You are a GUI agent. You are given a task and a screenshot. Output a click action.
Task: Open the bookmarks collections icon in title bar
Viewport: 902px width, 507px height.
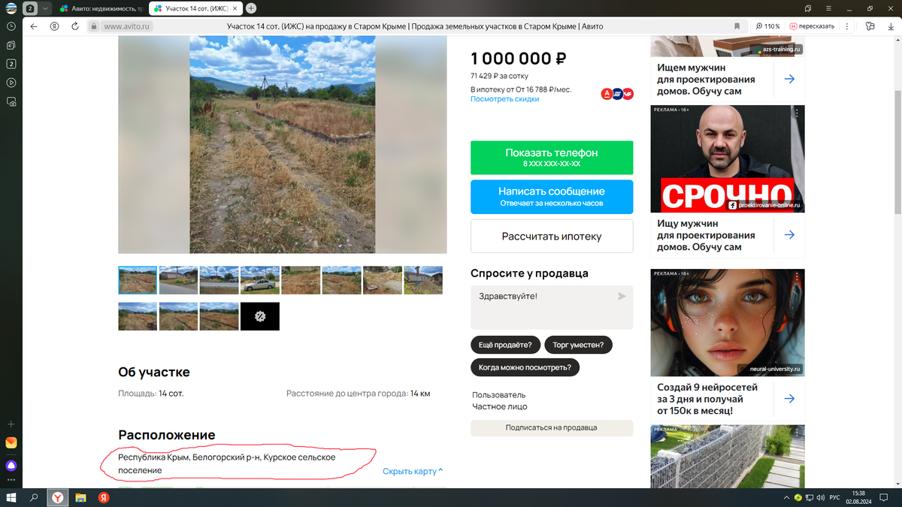(x=808, y=8)
